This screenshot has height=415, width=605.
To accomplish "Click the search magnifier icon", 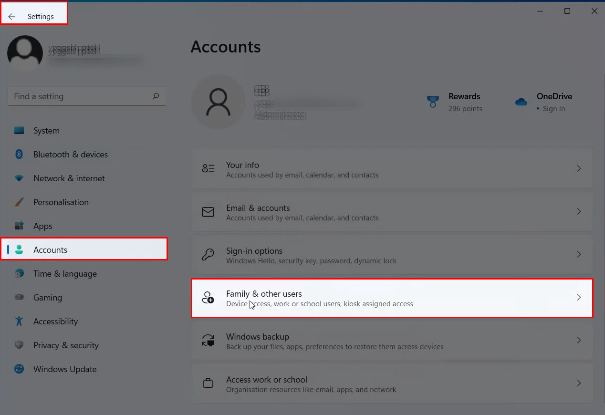I will pos(156,96).
